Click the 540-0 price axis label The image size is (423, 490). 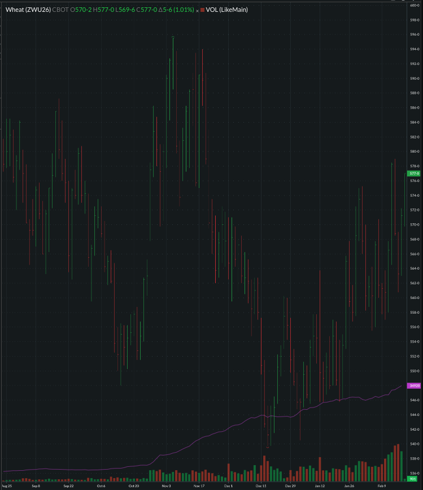pos(414,444)
